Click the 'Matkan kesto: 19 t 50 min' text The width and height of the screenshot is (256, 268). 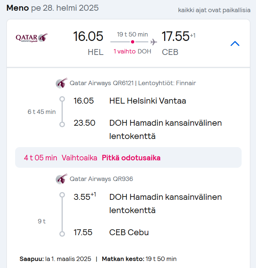(139, 259)
